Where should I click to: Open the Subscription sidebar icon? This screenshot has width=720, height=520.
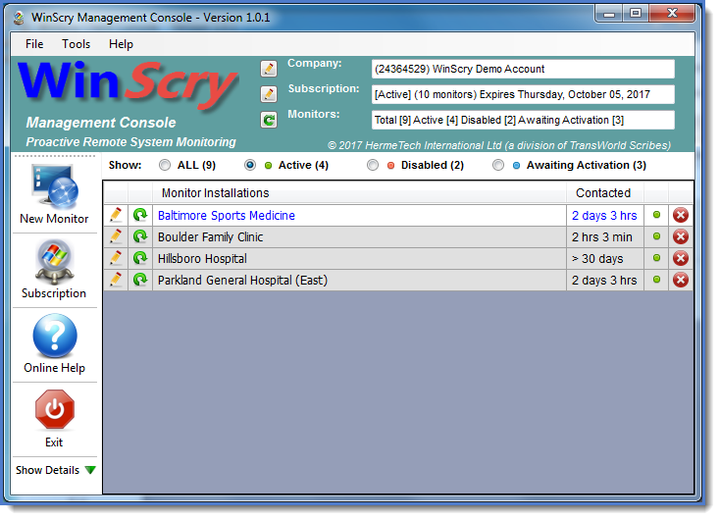[54, 262]
